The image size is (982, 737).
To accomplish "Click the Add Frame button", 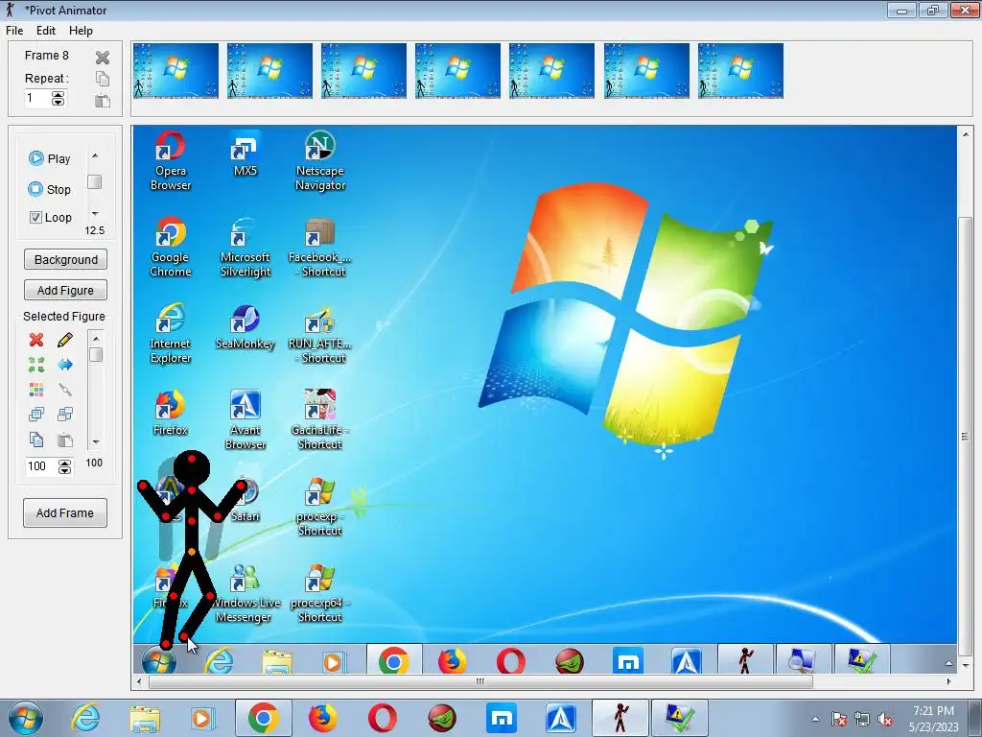I will 65,512.
